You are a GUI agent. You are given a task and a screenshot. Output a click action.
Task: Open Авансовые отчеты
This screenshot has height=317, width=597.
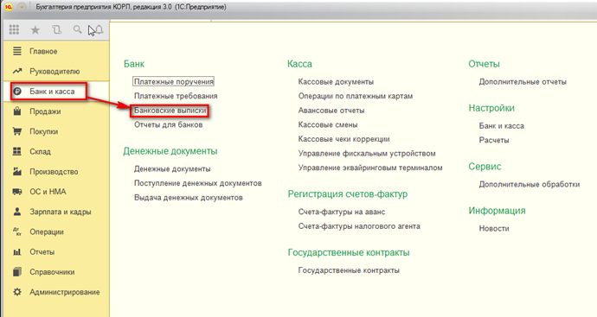(331, 111)
